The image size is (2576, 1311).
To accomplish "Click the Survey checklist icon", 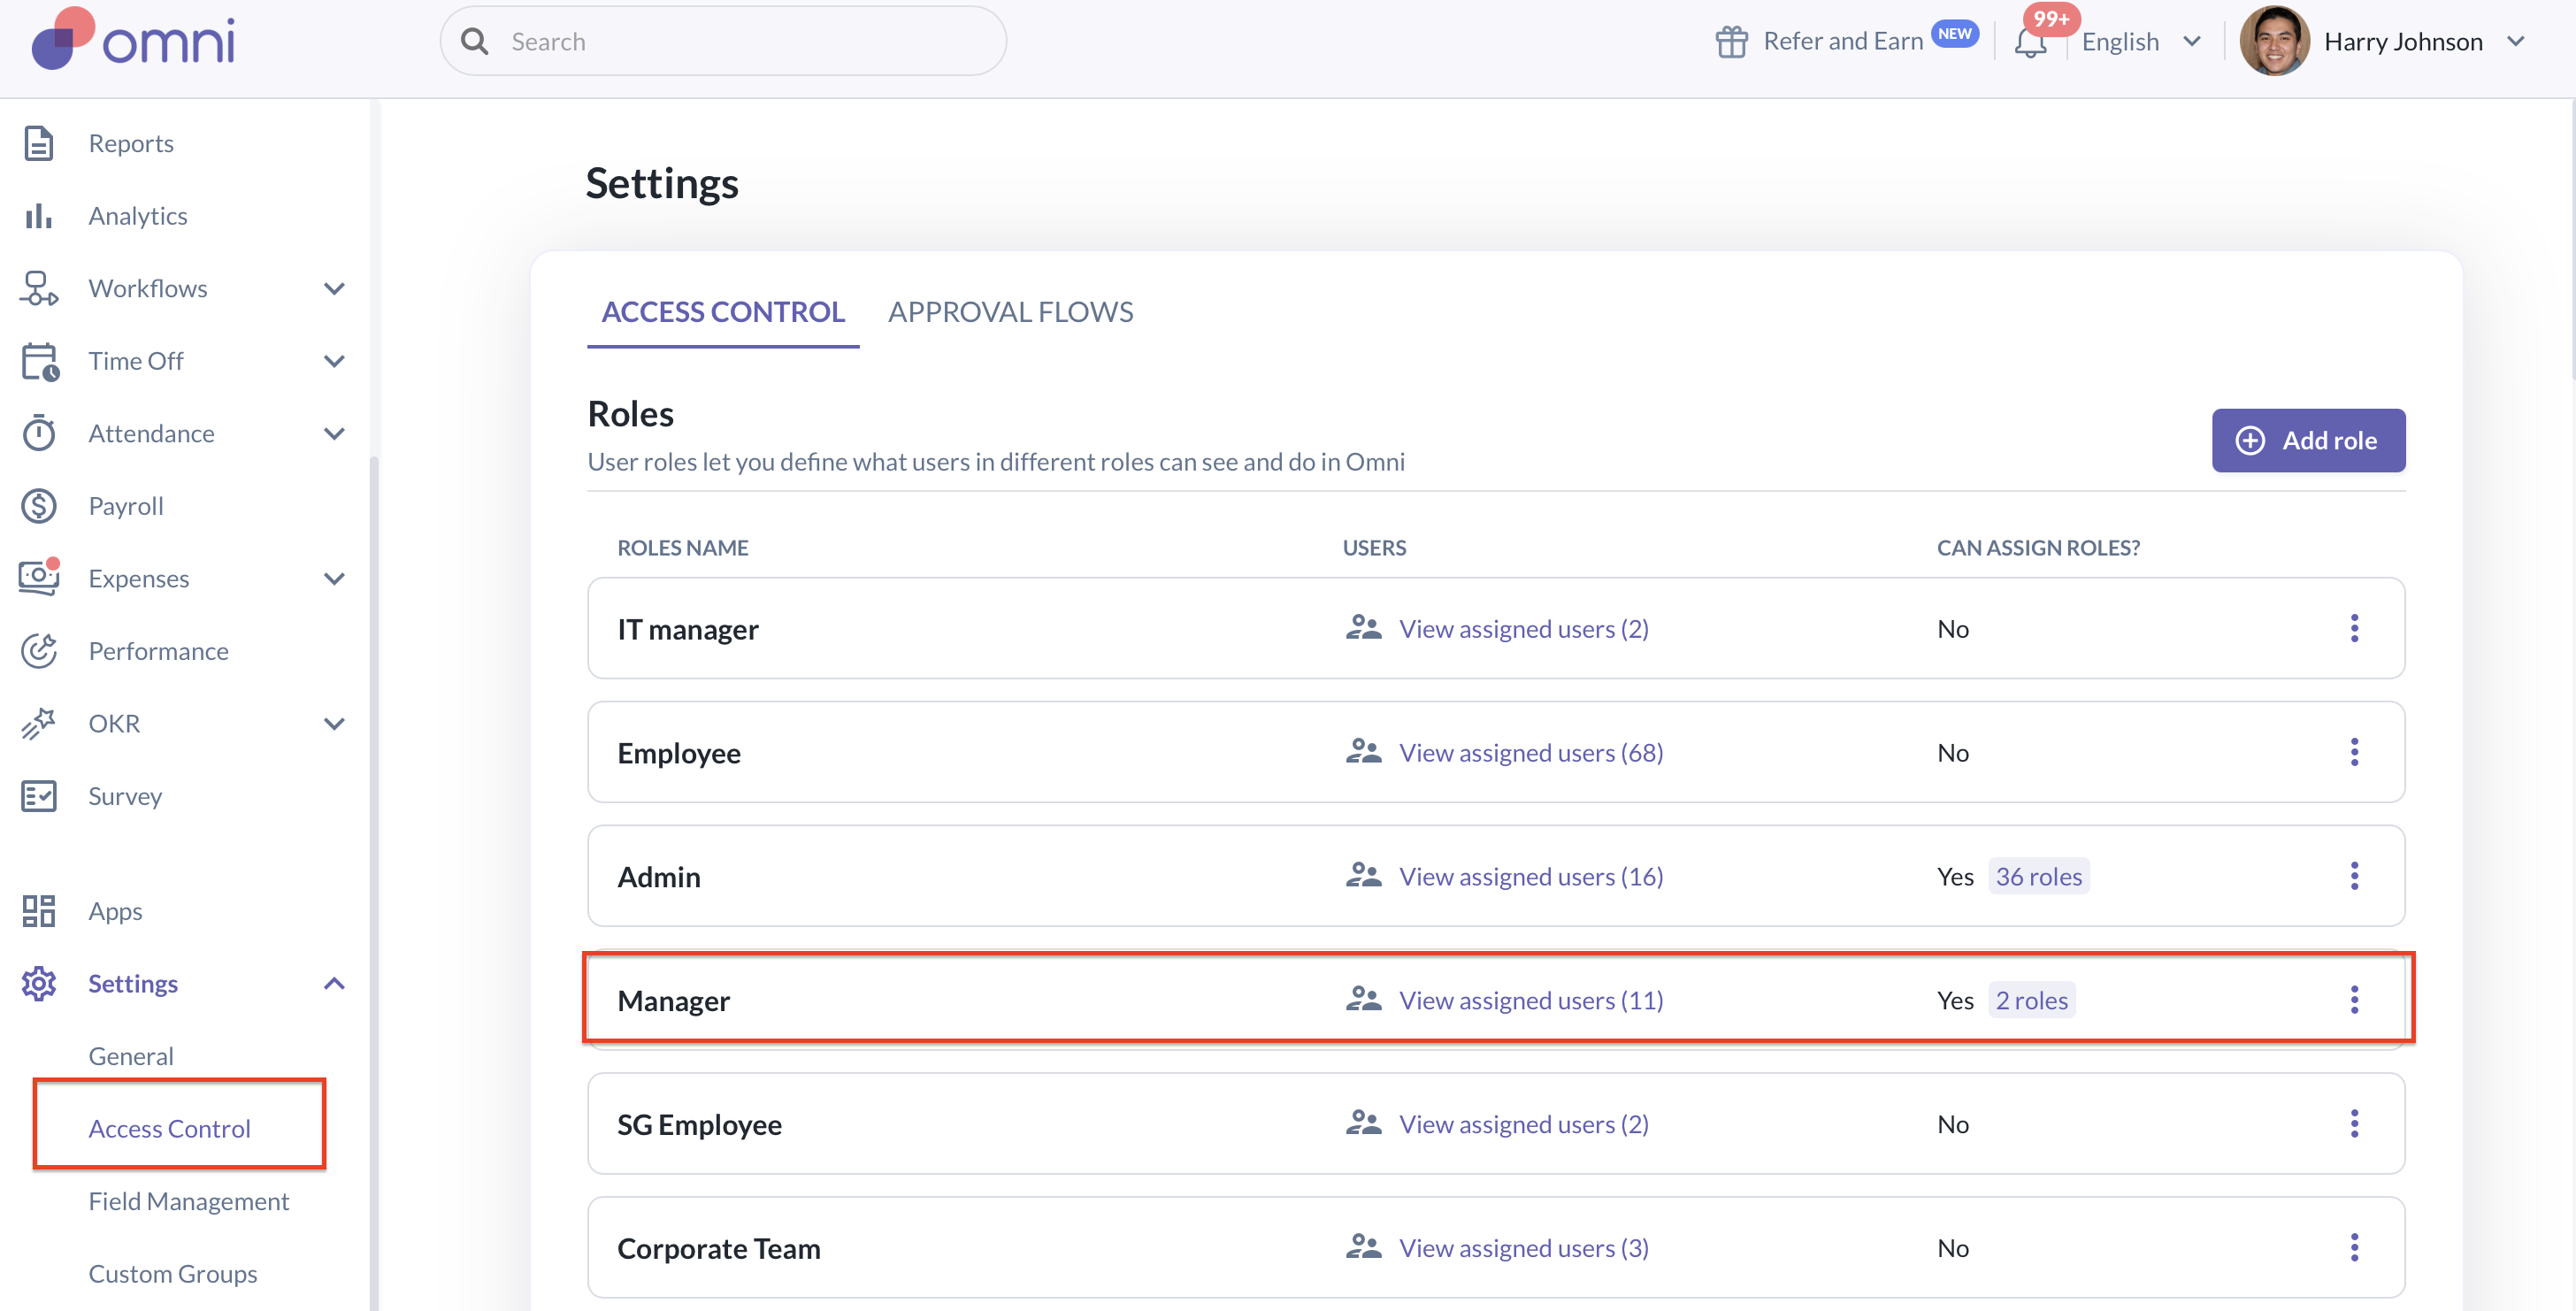I will [39, 796].
